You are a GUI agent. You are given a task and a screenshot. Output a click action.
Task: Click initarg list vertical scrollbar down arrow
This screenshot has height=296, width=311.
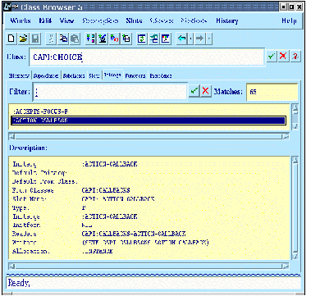click(295, 126)
